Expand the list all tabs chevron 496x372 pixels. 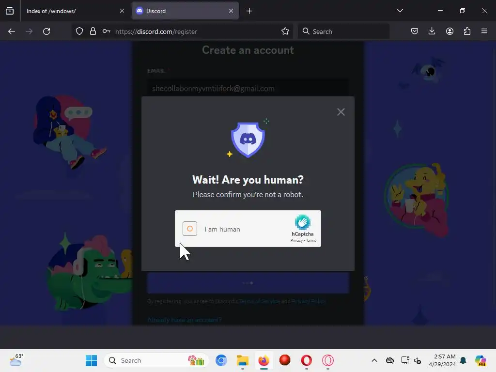(x=400, y=11)
